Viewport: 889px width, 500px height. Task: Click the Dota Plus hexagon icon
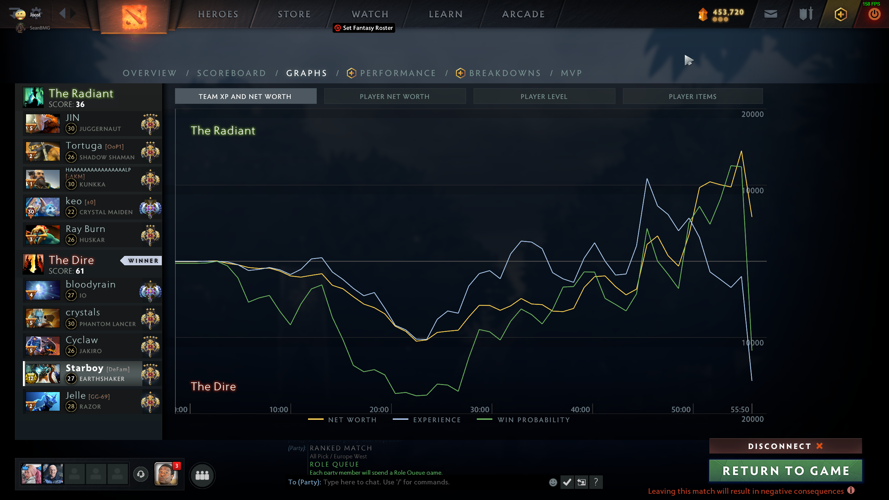click(x=840, y=14)
